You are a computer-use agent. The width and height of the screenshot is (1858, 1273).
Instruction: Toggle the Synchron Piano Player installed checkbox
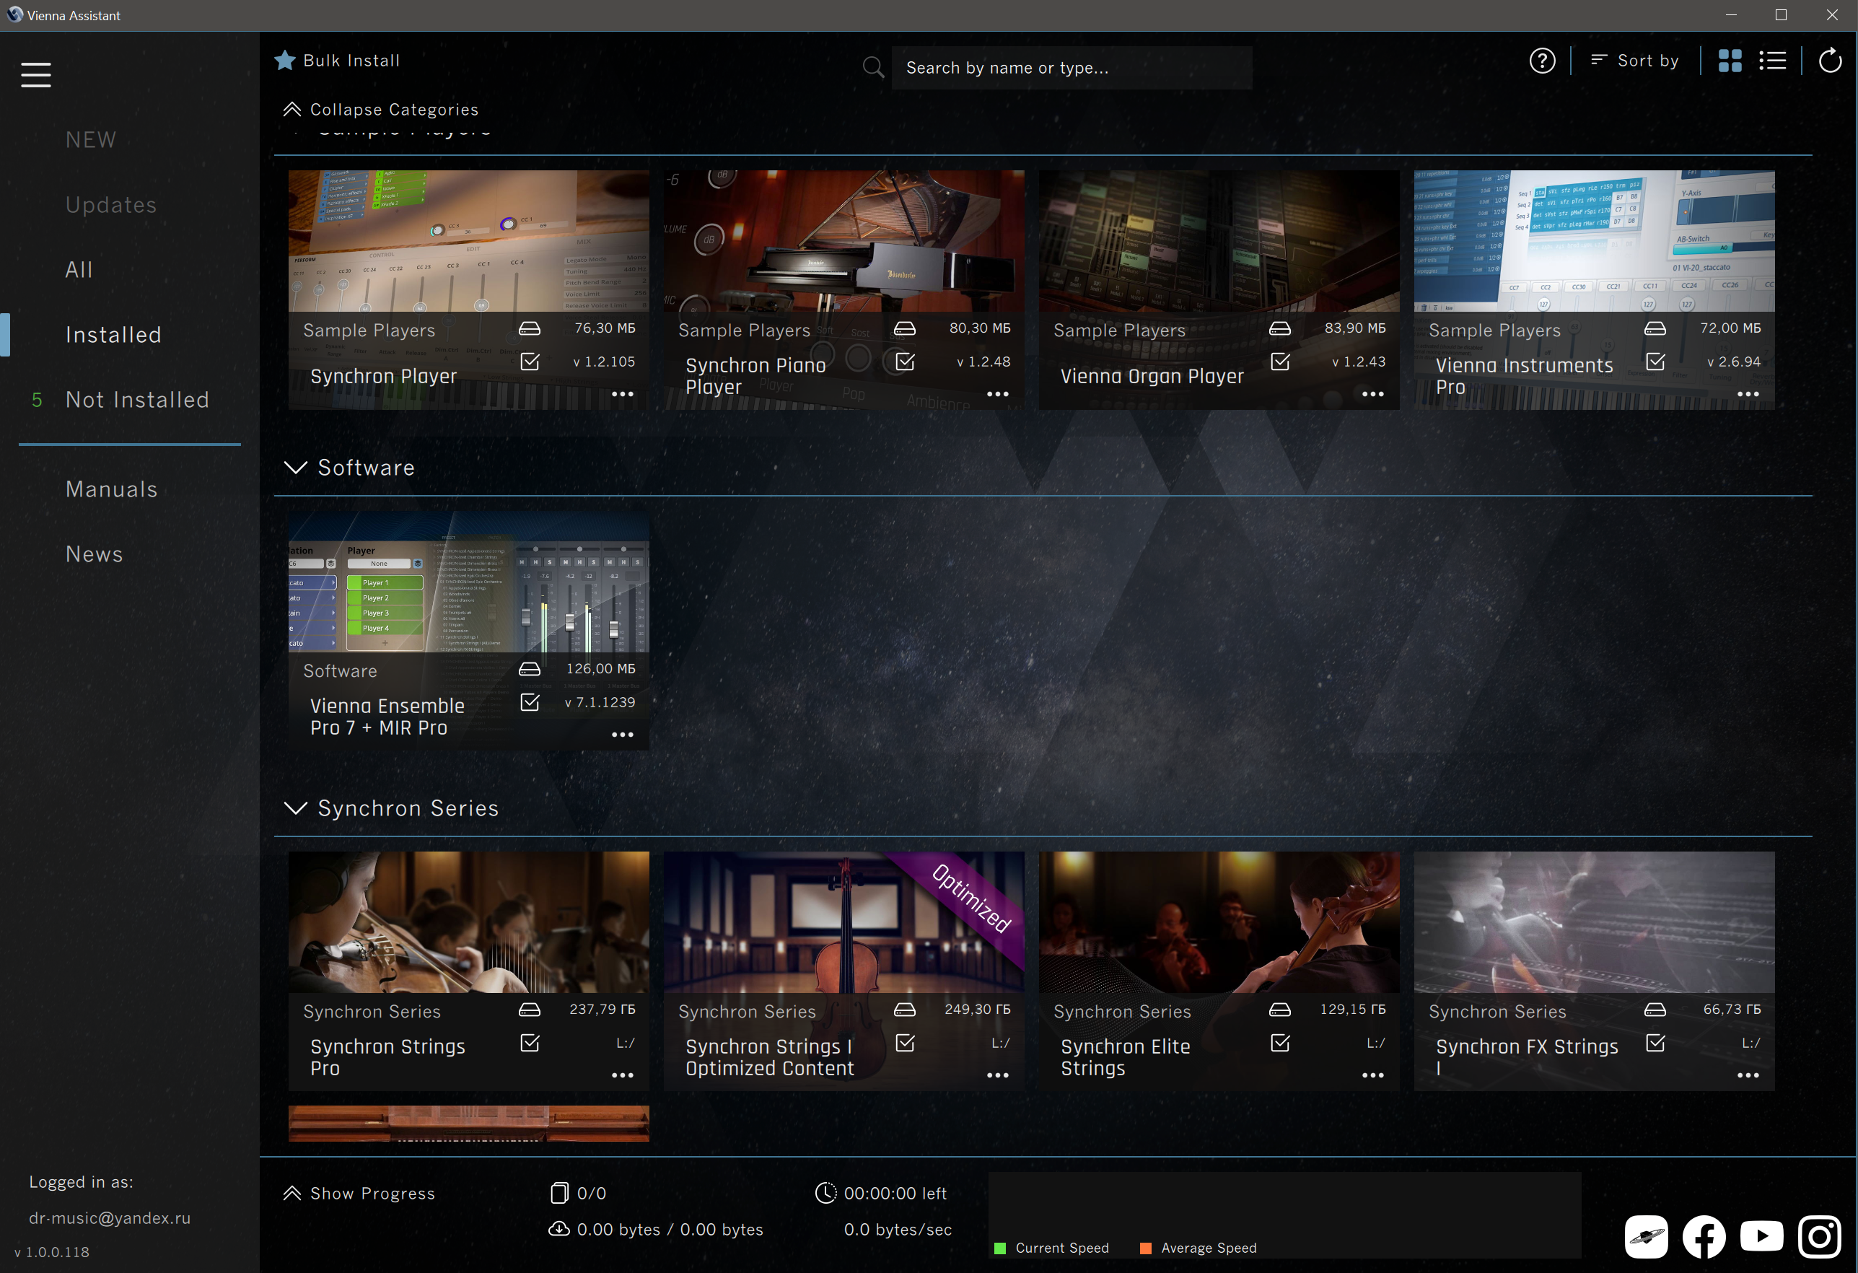point(905,362)
